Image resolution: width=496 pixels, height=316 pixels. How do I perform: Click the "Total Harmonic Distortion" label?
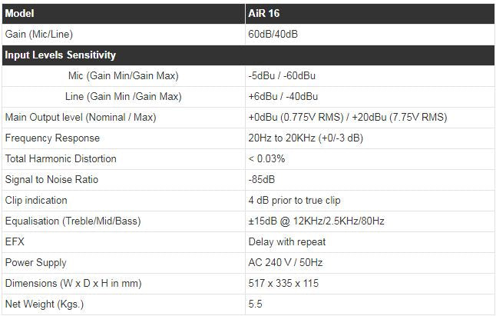(x=61, y=159)
